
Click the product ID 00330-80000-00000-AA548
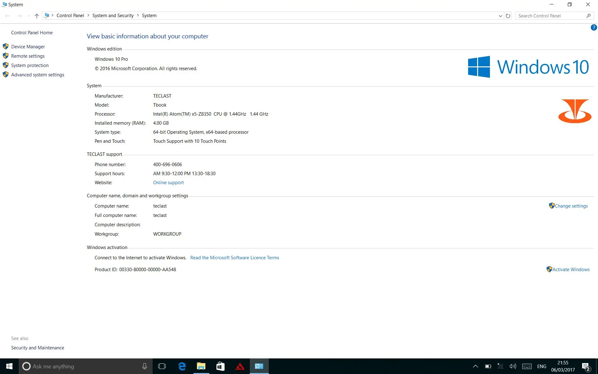pyautogui.click(x=147, y=270)
